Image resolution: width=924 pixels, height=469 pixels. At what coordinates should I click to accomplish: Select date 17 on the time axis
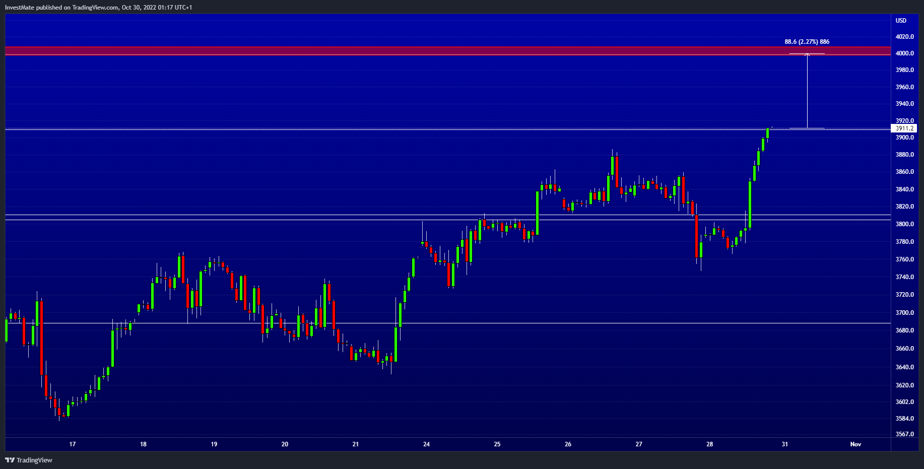[x=73, y=444]
